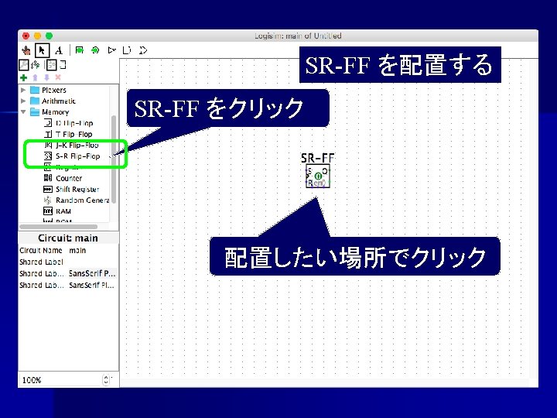Viewport: 557px width, 418px height.
Task: Select T Flip-Flop in Memory
Action: click(x=68, y=134)
